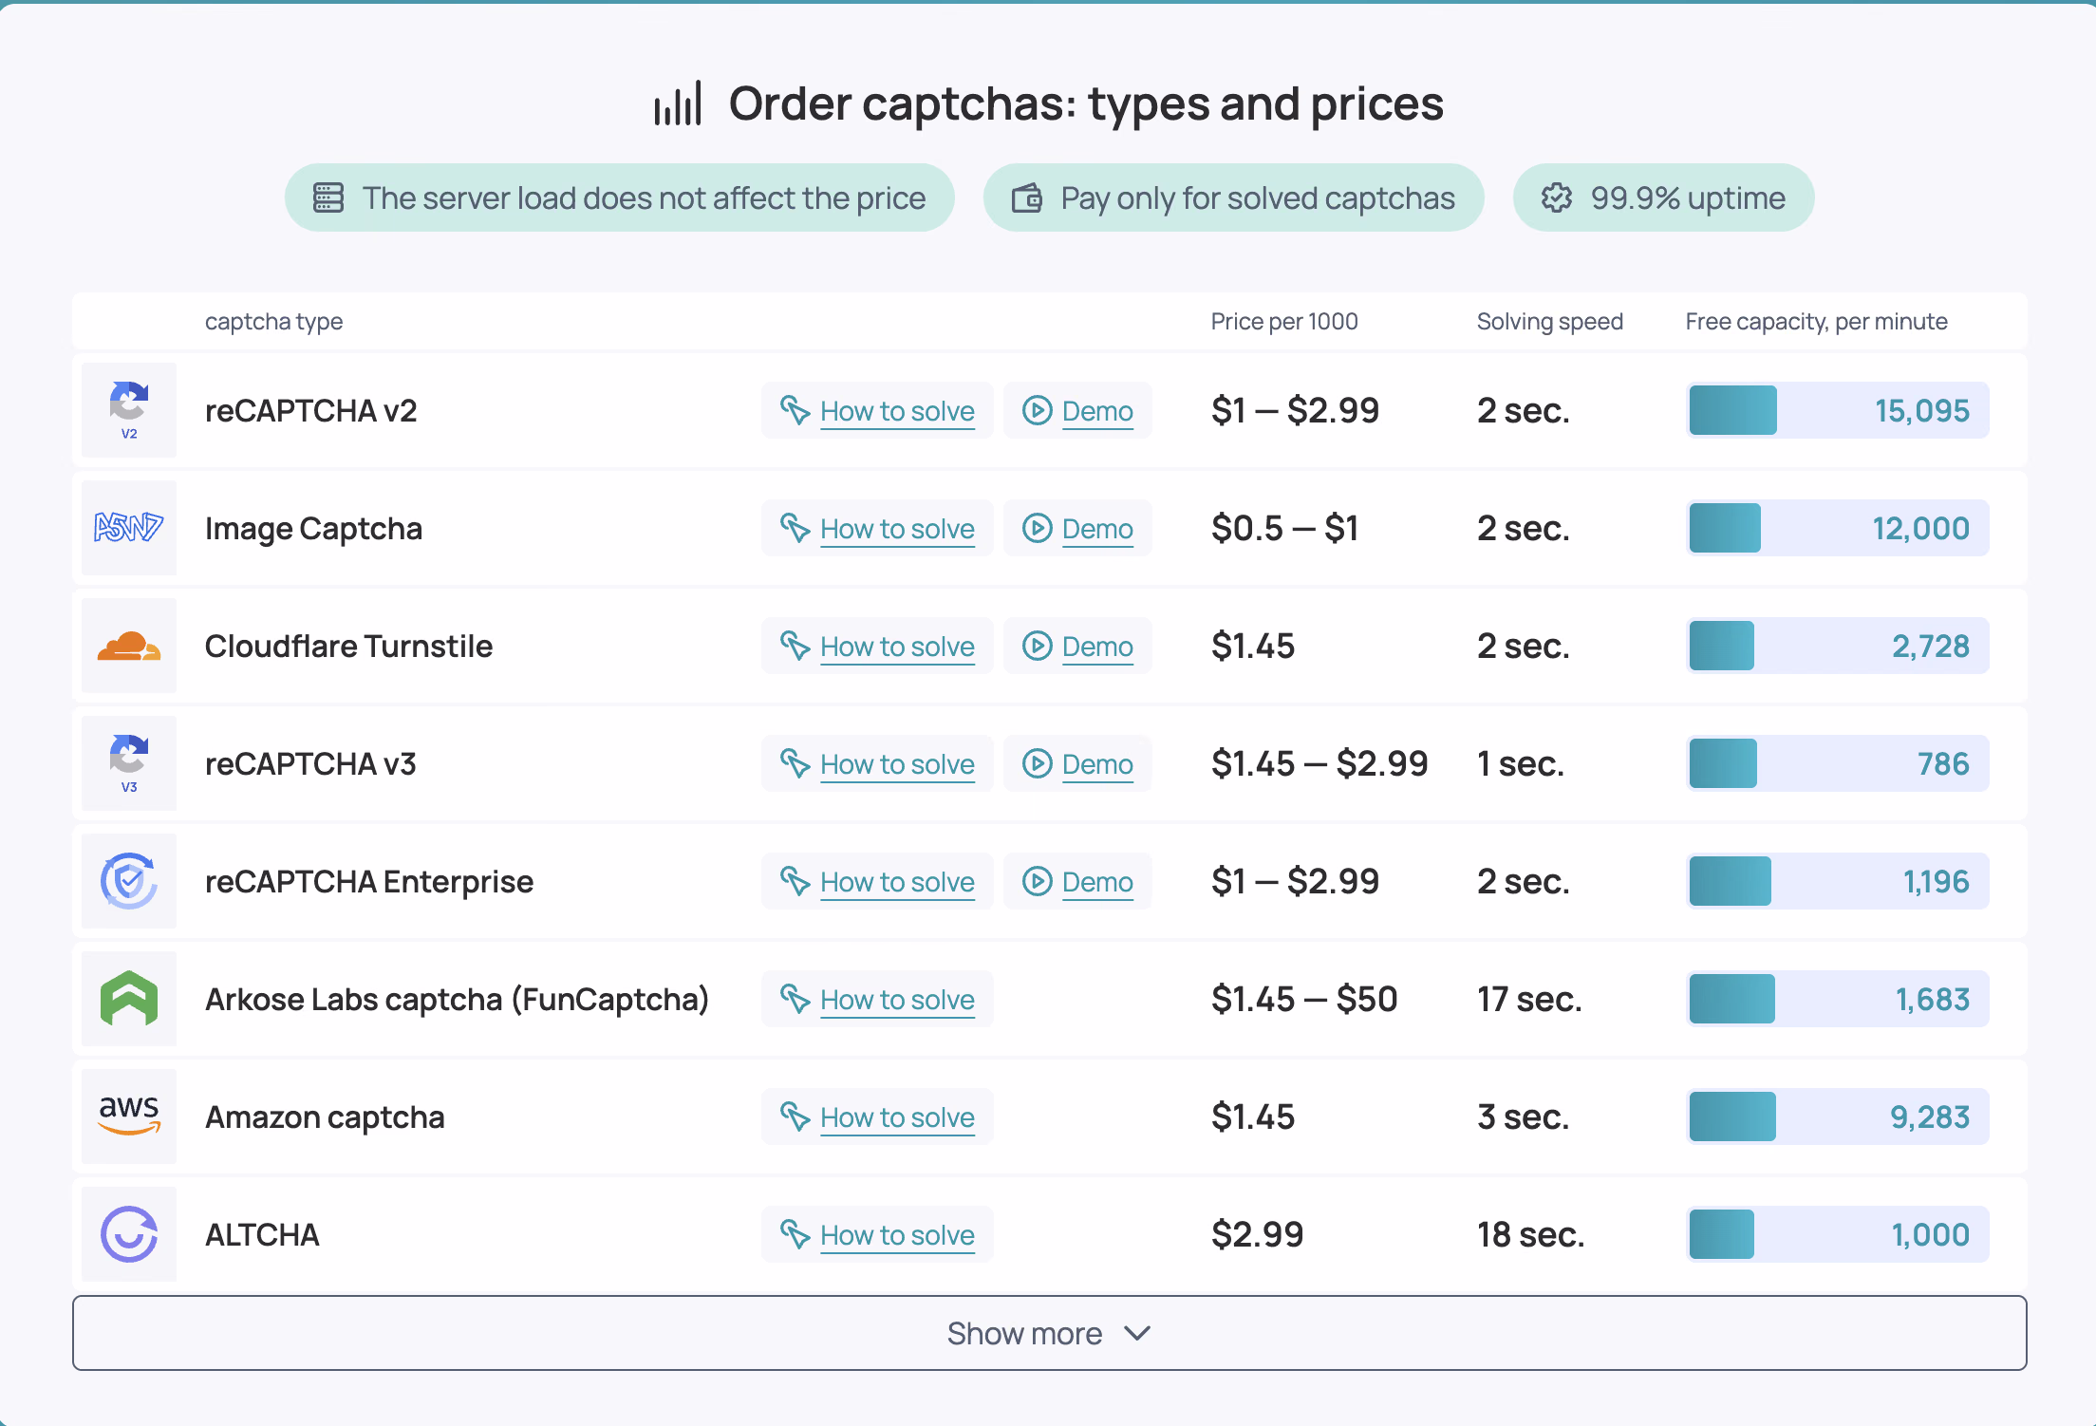2096x1426 pixels.
Task: Click the Arkose Labs green logo icon
Action: pos(129,999)
